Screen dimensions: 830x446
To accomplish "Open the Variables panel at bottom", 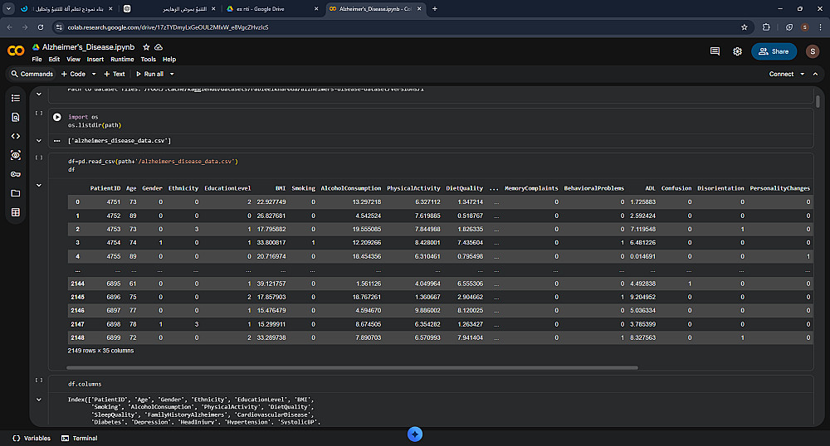I will (32, 438).
